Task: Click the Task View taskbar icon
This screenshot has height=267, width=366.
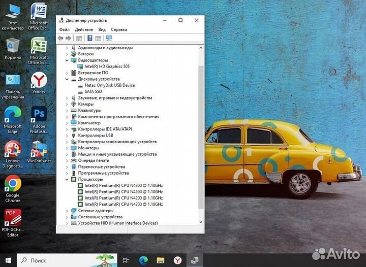Action: (x=126, y=260)
